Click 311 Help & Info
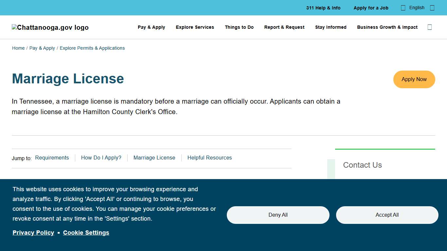Image resolution: width=447 pixels, height=251 pixels. pyautogui.click(x=323, y=8)
